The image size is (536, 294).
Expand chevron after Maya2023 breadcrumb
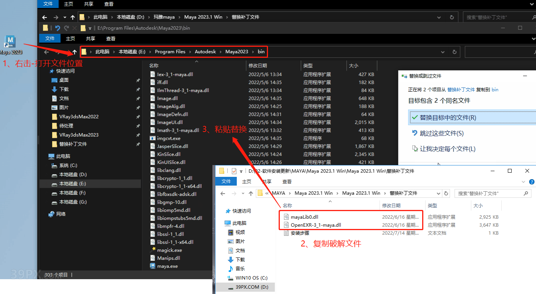click(253, 52)
